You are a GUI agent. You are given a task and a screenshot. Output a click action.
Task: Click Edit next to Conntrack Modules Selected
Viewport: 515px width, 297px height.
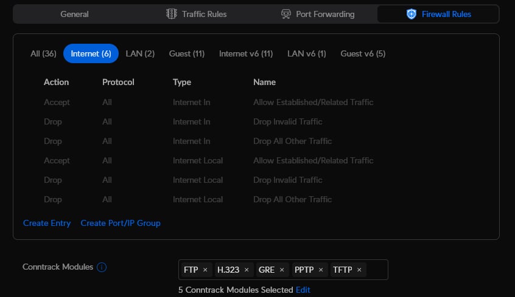pyautogui.click(x=303, y=290)
